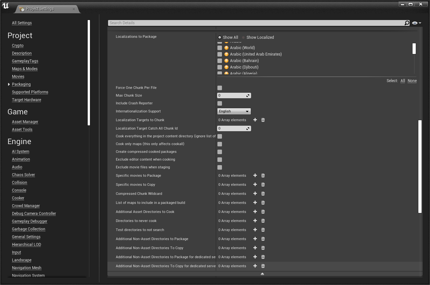The width and height of the screenshot is (430, 285).
Task: Select None localizations link
Action: 412,81
